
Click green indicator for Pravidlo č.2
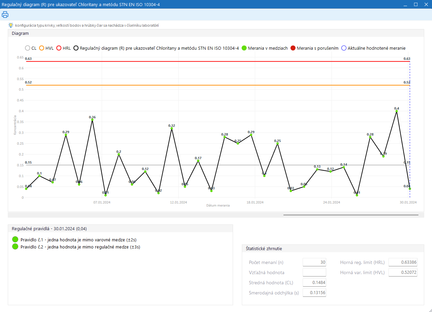15,247
